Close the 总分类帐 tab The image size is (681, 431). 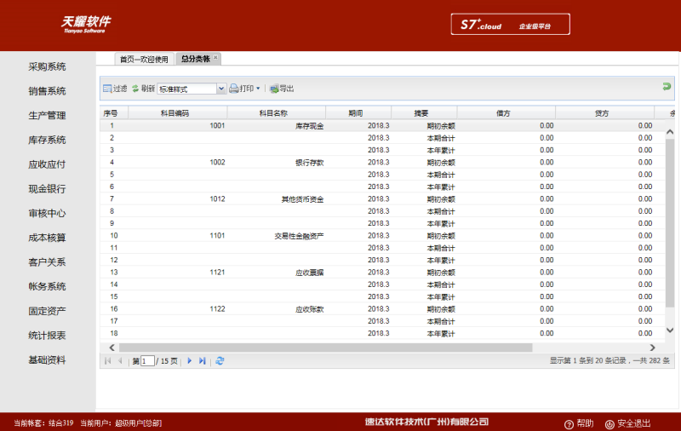[x=215, y=57]
